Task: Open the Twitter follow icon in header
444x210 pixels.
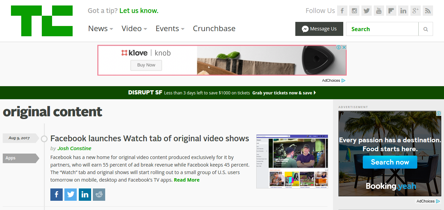Action: (367, 11)
